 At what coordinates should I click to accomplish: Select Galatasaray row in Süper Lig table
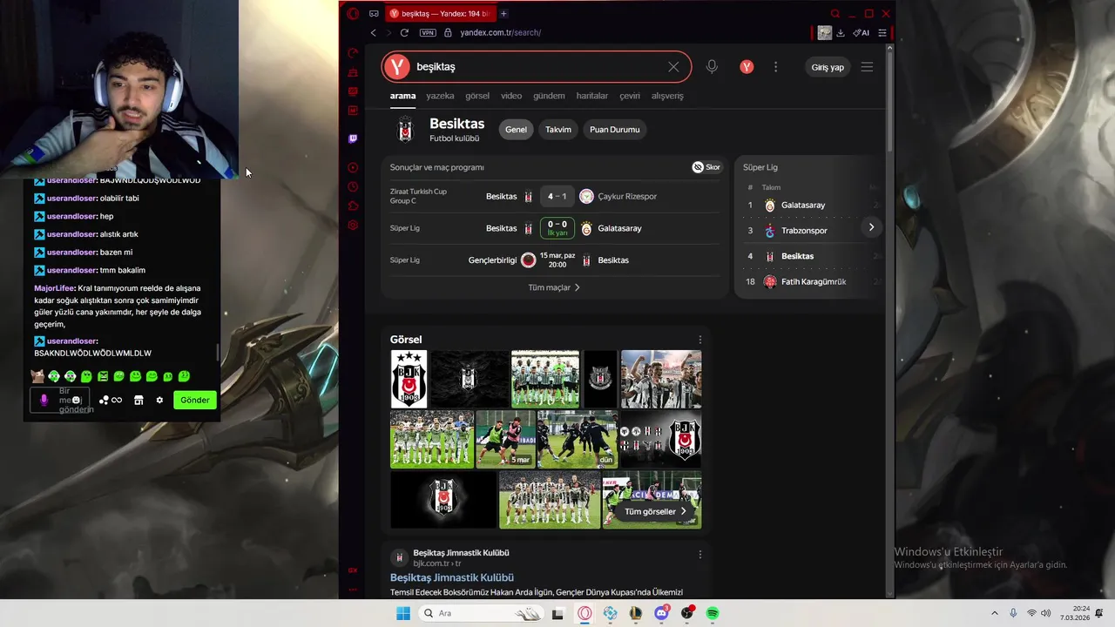(810, 205)
